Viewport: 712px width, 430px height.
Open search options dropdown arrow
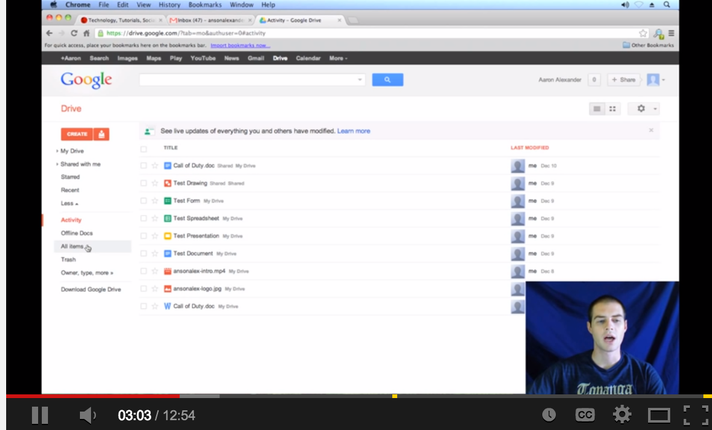pyautogui.click(x=360, y=80)
